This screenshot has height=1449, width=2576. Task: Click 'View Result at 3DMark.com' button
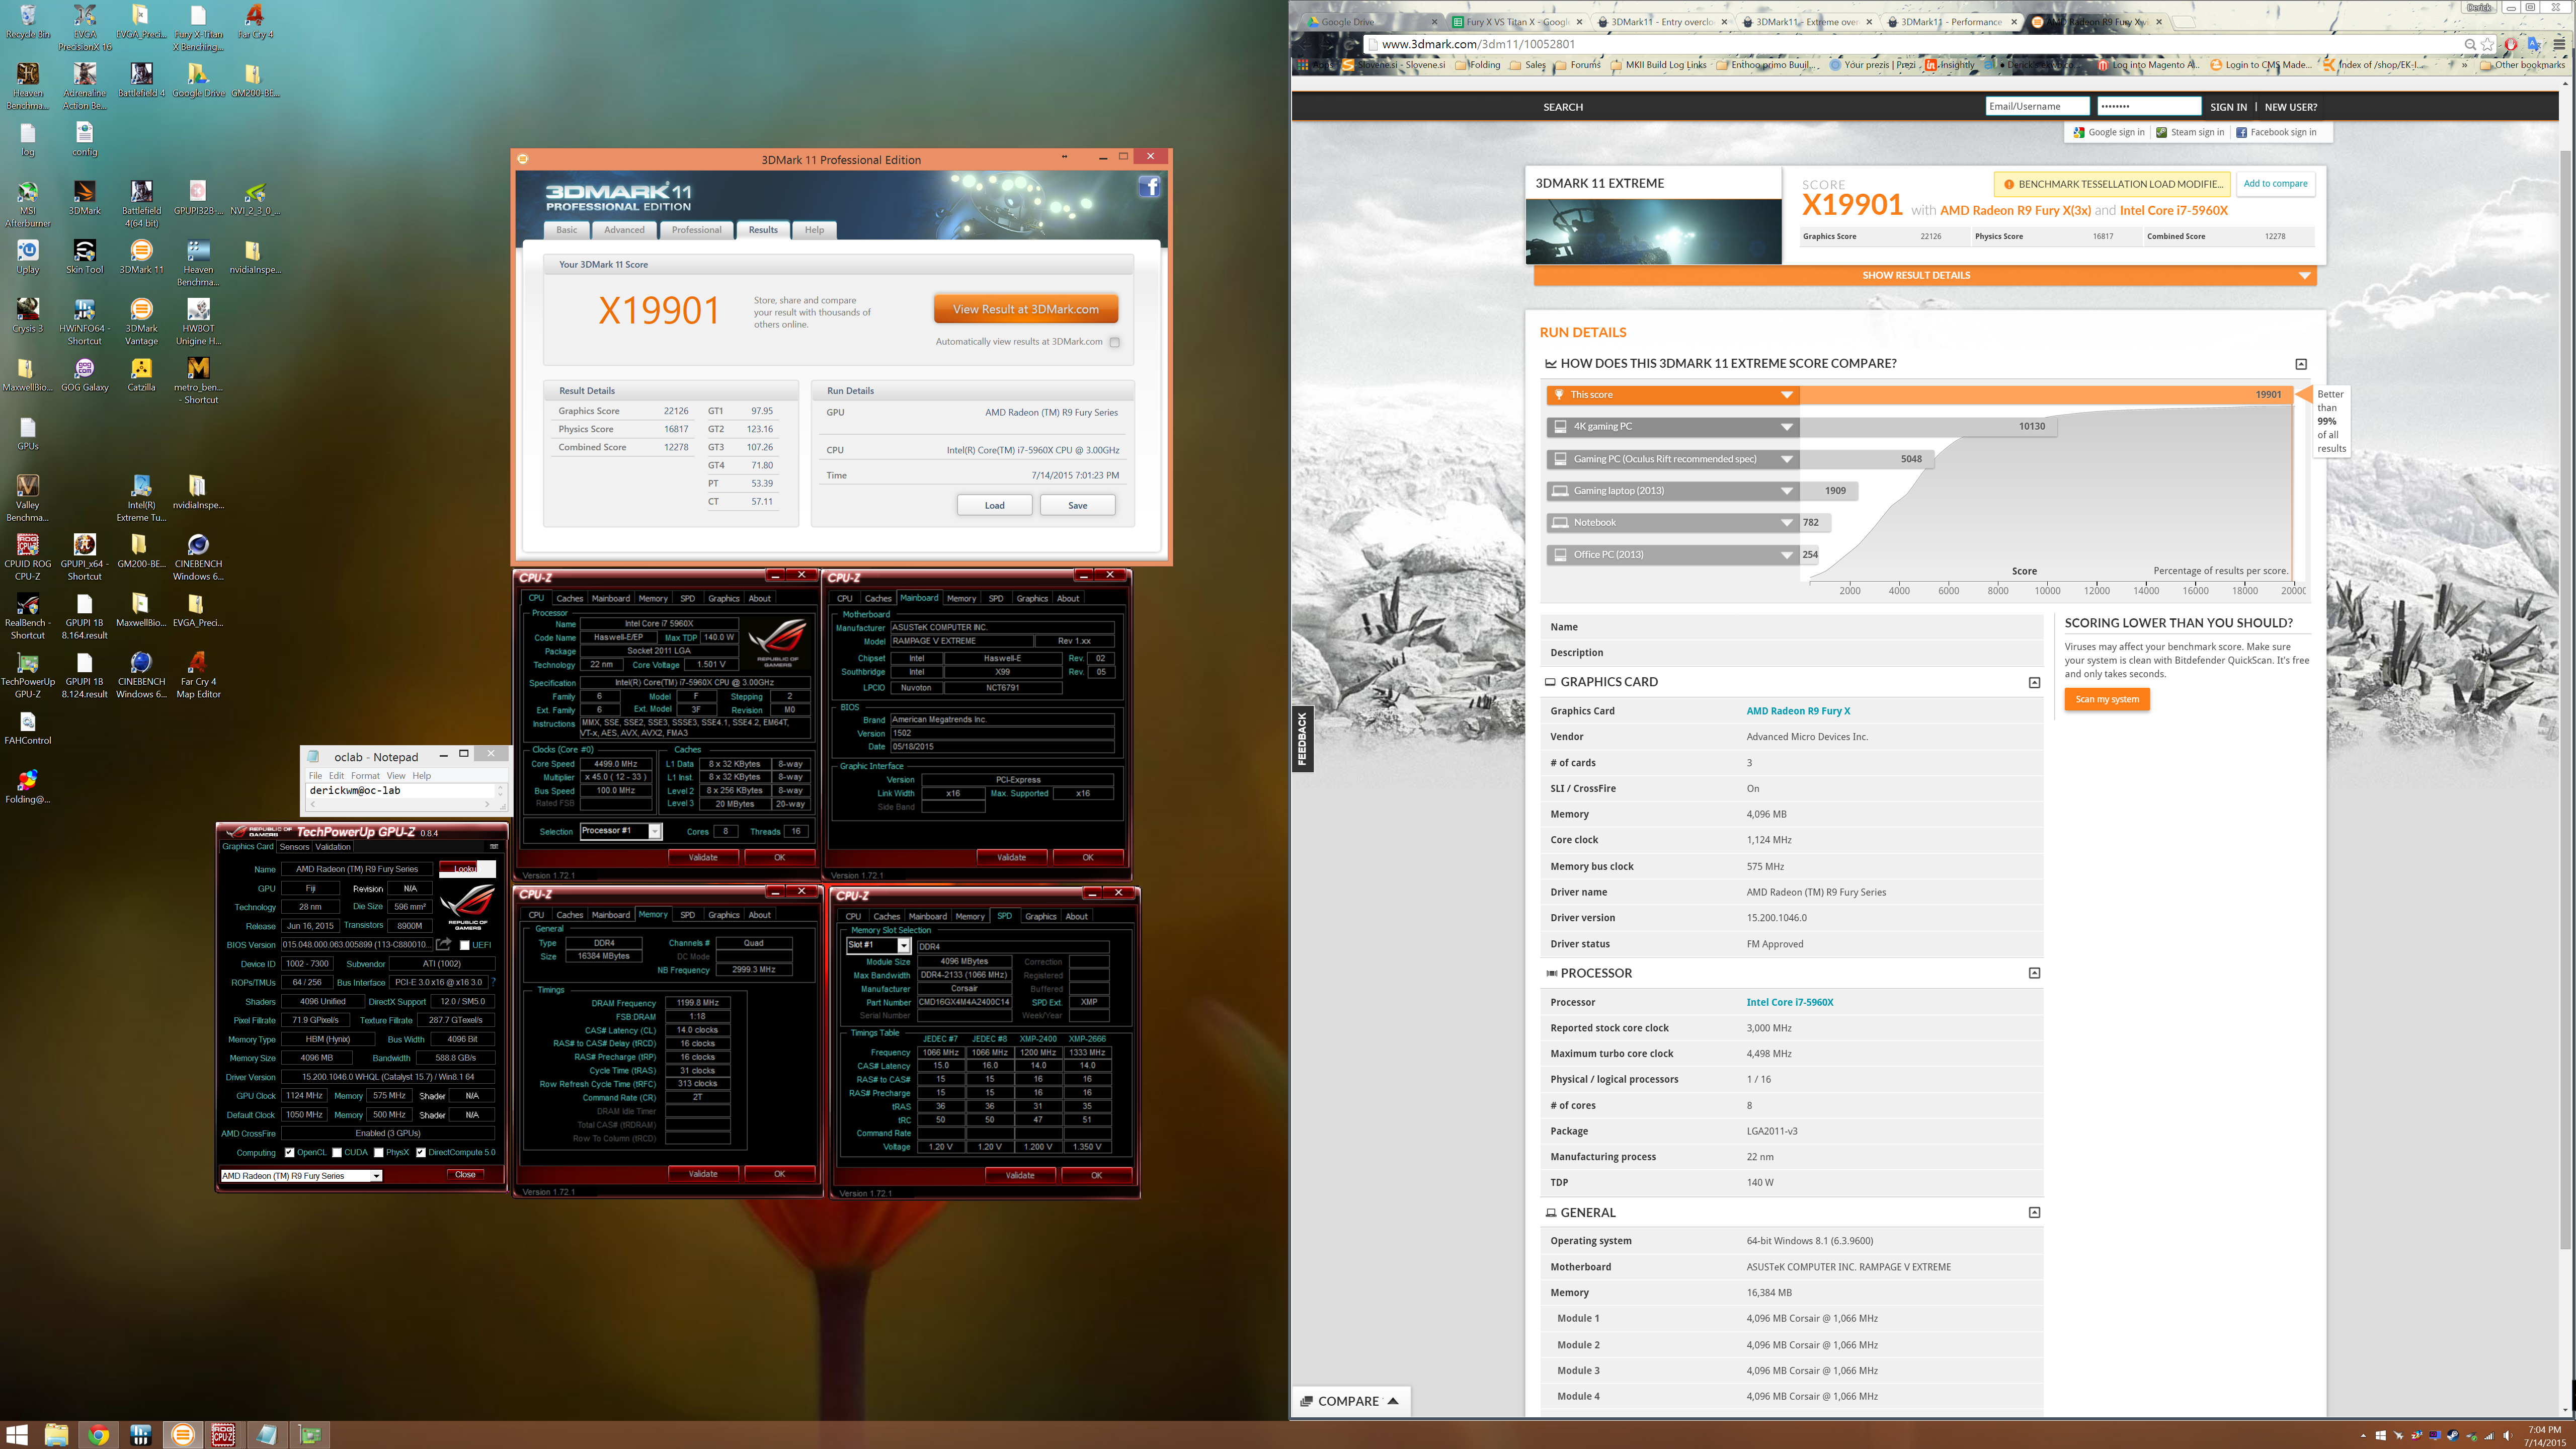point(1026,309)
